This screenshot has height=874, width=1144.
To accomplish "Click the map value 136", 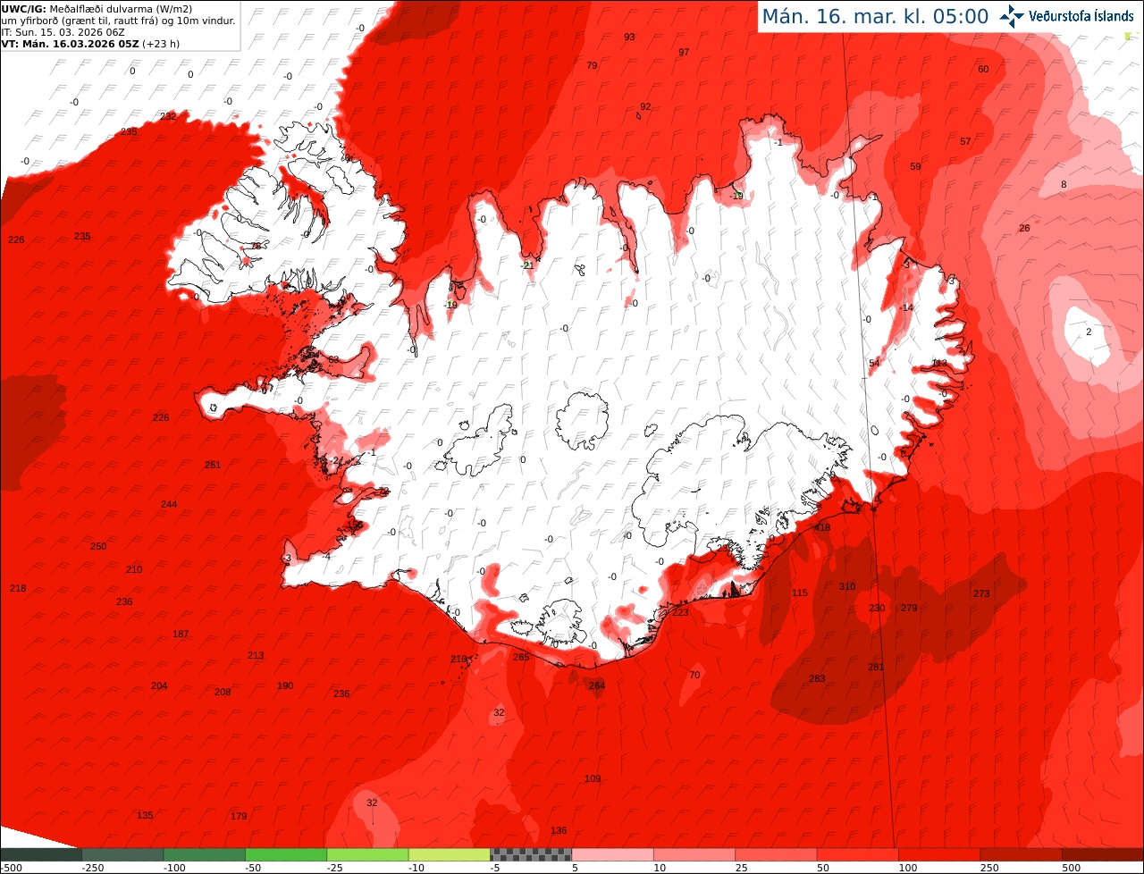I will [559, 831].
